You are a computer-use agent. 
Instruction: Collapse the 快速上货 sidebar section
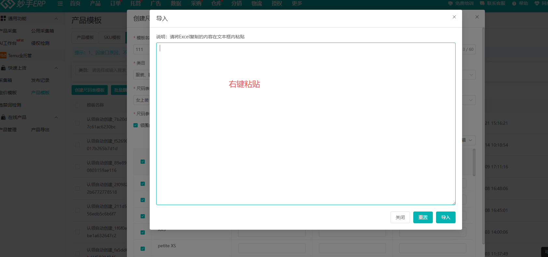(56, 68)
